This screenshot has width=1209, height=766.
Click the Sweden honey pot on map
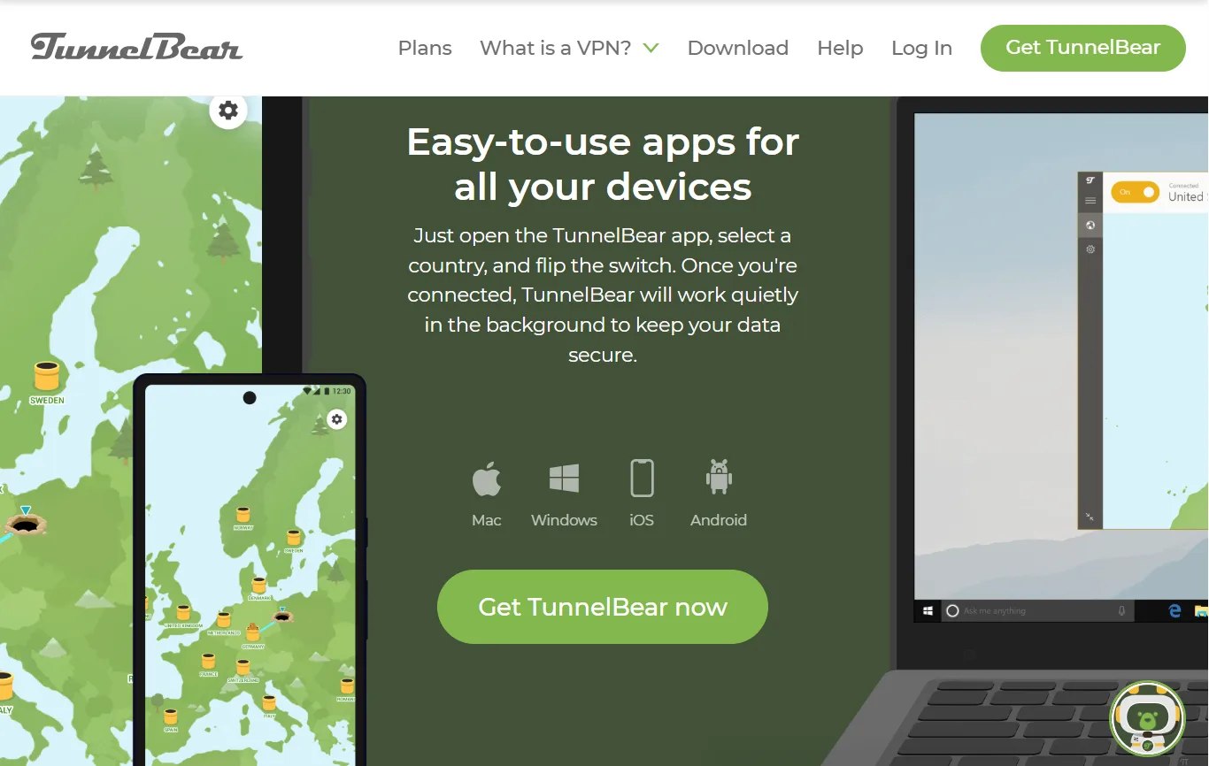click(46, 376)
